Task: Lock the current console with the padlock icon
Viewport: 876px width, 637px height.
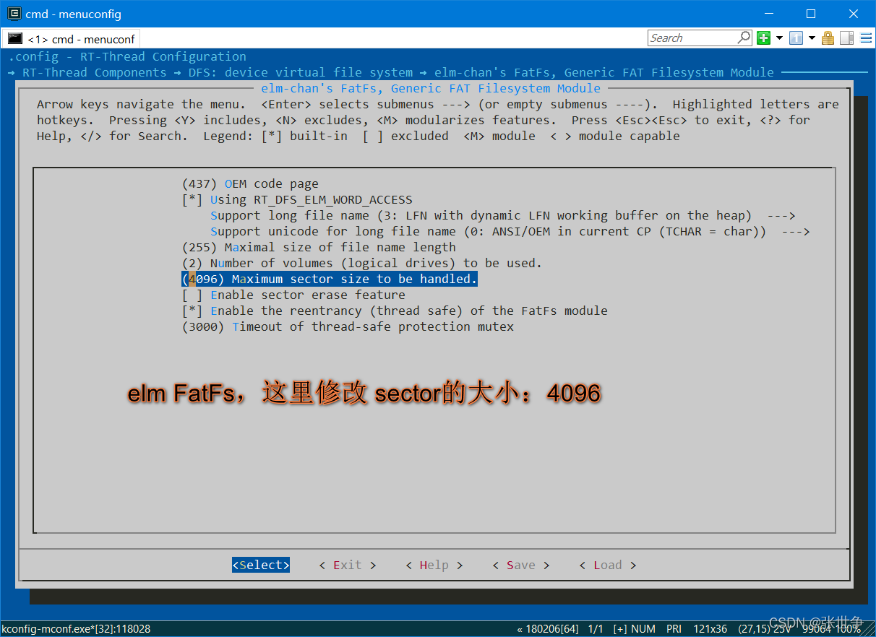Action: click(828, 38)
